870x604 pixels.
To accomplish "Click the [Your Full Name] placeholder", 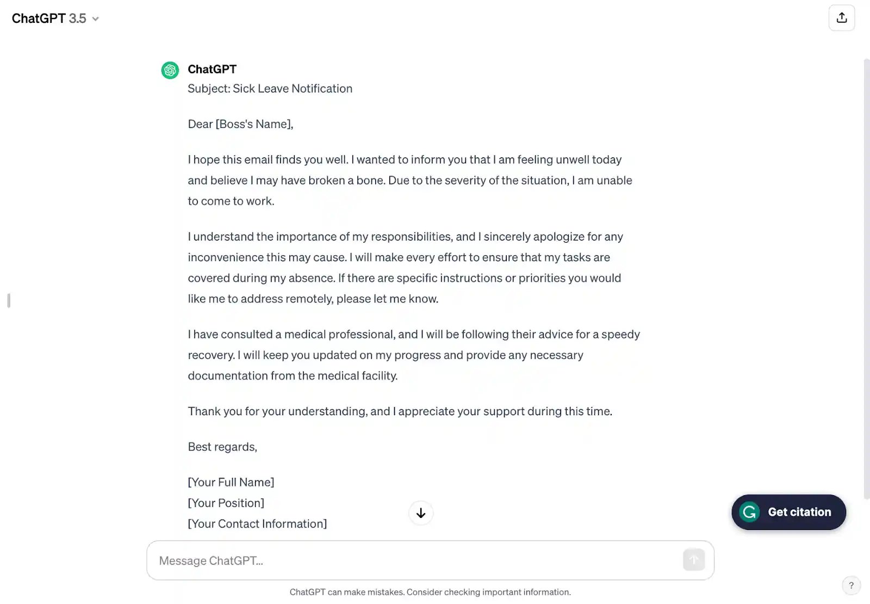I will point(231,482).
